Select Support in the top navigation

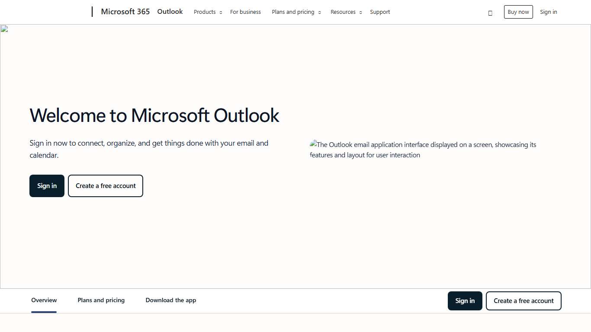(380, 12)
